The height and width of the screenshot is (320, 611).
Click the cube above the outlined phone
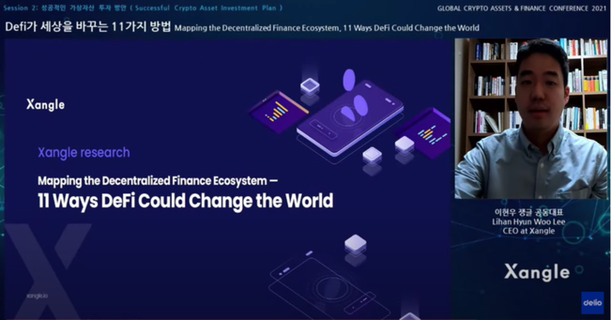point(355,243)
